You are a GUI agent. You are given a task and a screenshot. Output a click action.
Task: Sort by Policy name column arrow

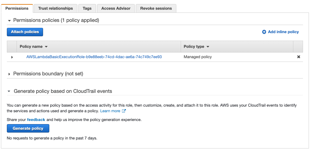[46, 47]
